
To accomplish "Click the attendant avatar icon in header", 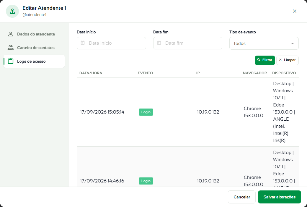I will click(x=12, y=11).
